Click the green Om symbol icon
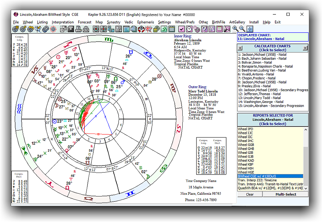 coord(164,29)
